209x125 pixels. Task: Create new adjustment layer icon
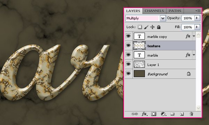[163, 114]
